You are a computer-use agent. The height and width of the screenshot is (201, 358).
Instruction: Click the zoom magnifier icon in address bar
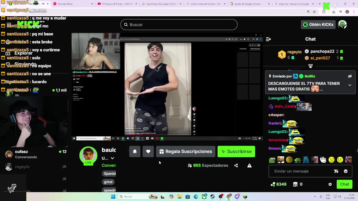click(x=308, y=12)
